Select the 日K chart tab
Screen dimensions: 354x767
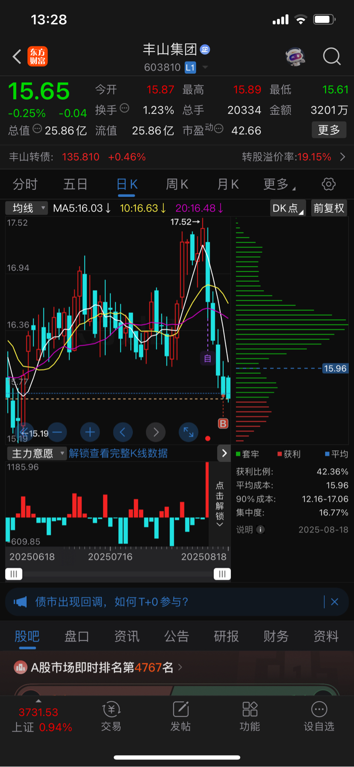click(x=127, y=185)
